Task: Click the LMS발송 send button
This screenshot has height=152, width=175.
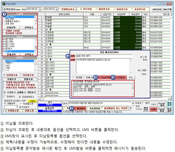Action: point(120,77)
